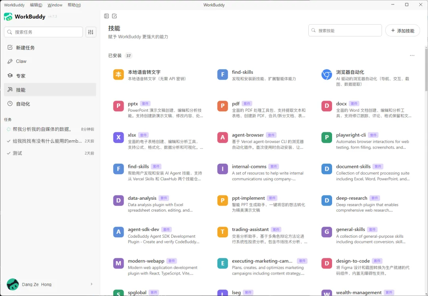Open the 浏览器自动化 Chrome icon
This screenshot has height=296, width=428.
coord(327,74)
